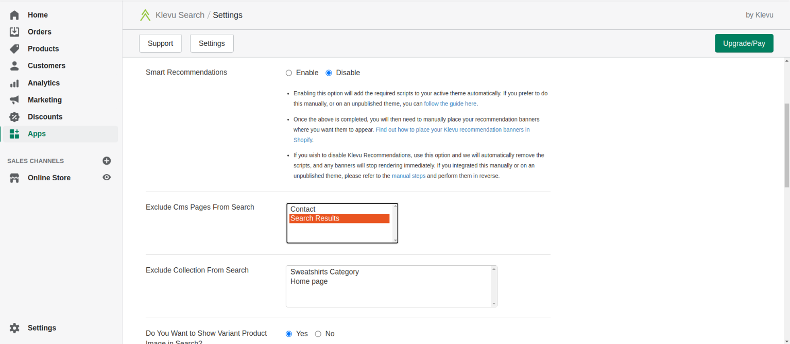
Task: Click Sales Channels heading
Action: (x=36, y=161)
